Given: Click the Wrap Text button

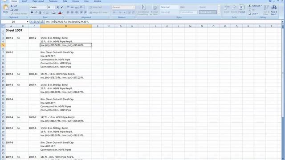Looking at the screenshot, I should pyautogui.click(x=96, y=7).
